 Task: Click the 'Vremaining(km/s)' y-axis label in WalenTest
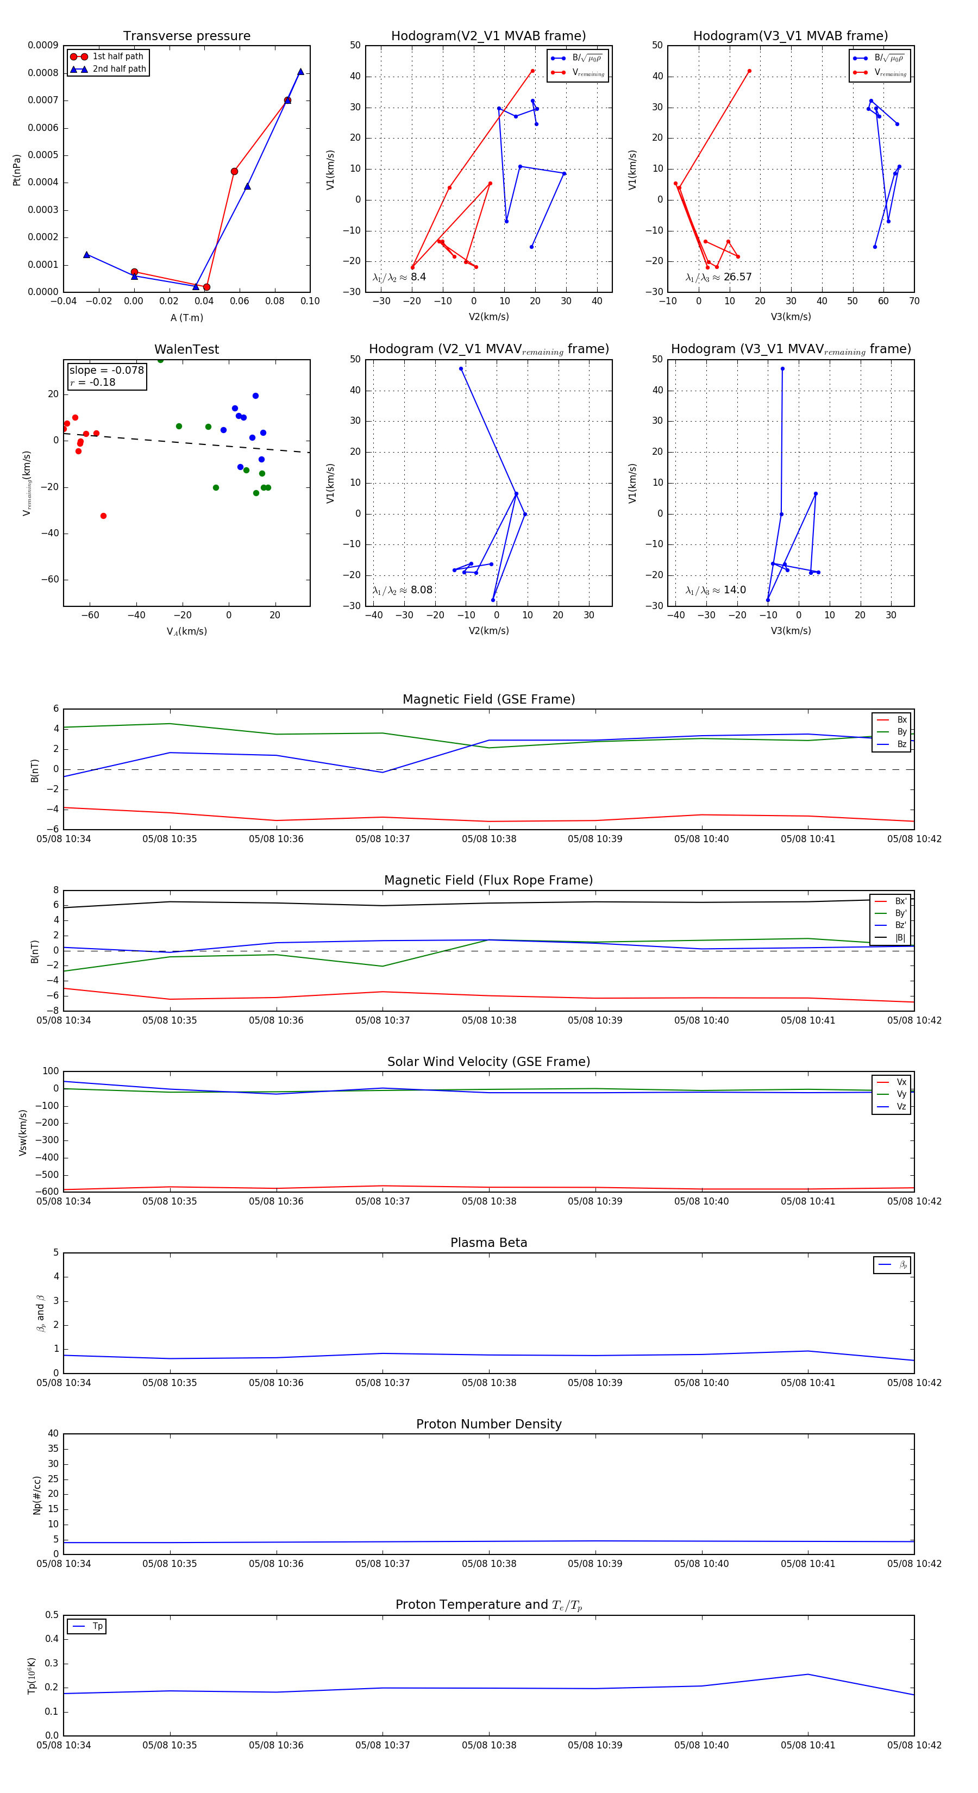[27, 483]
